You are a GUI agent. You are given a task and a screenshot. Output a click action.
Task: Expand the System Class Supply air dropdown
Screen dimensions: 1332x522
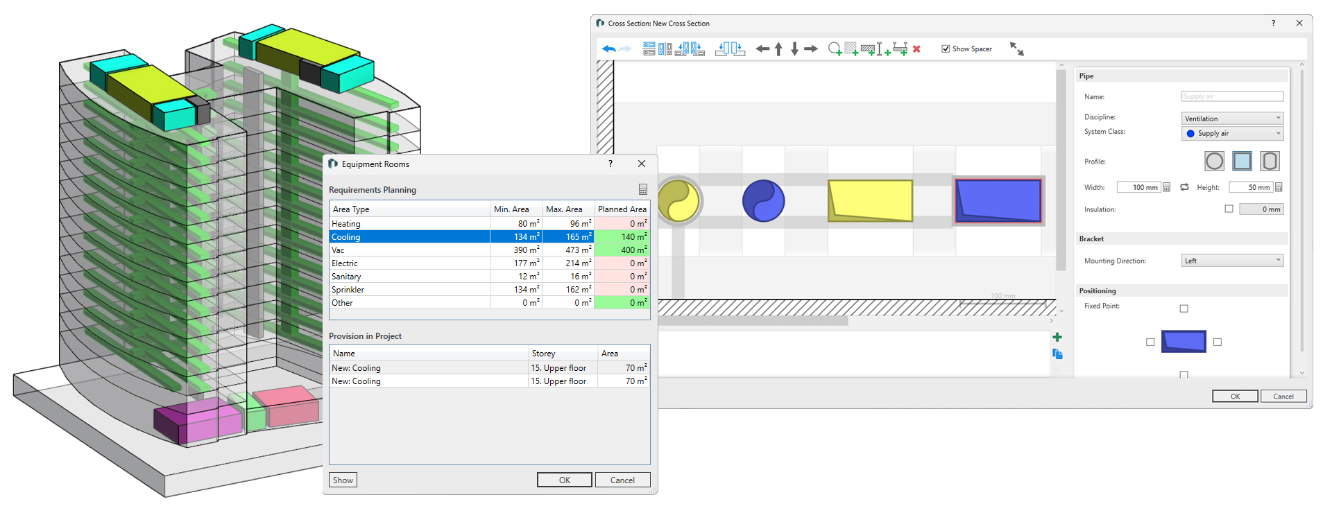click(1232, 134)
